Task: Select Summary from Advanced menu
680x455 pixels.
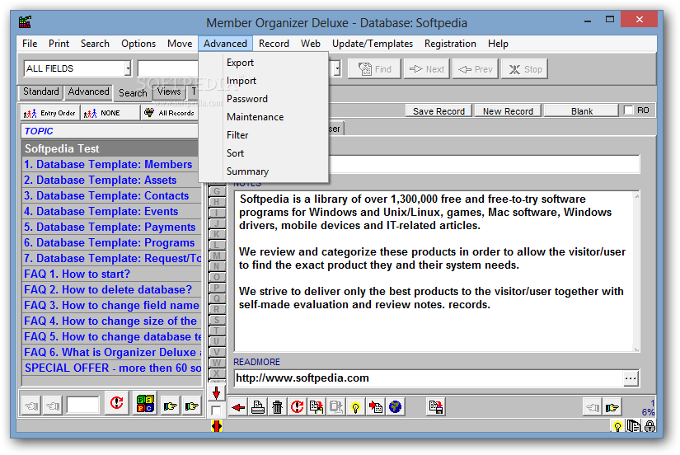Action: pos(247,171)
